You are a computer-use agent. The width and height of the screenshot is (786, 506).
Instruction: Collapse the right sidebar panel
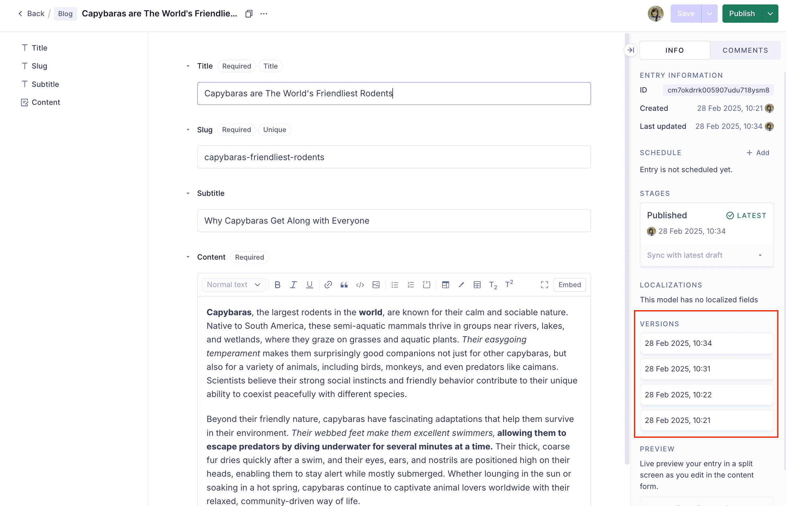(630, 50)
